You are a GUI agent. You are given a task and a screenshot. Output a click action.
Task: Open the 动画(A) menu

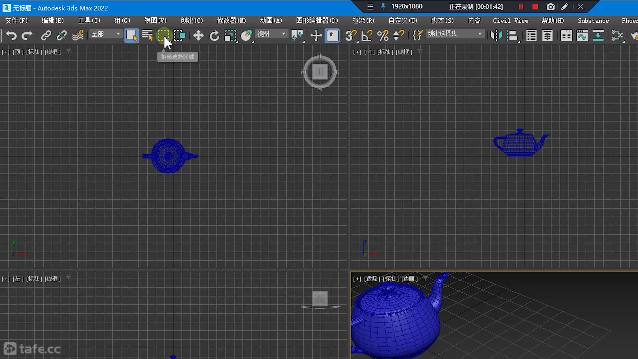(271, 21)
